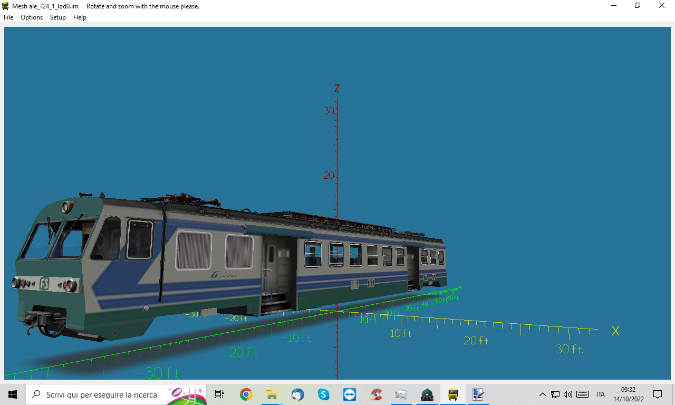Open TeamViewer from the taskbar
The height and width of the screenshot is (405, 675).
[x=349, y=394]
